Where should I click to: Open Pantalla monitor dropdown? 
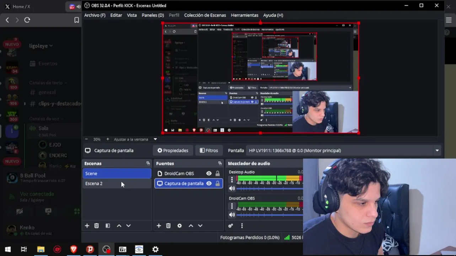coord(343,150)
